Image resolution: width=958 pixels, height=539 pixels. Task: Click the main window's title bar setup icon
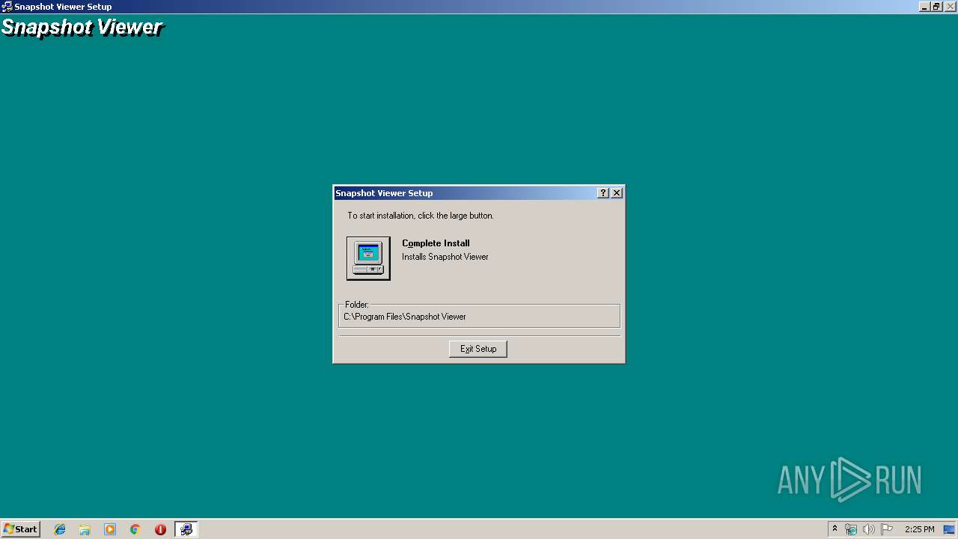coord(7,7)
